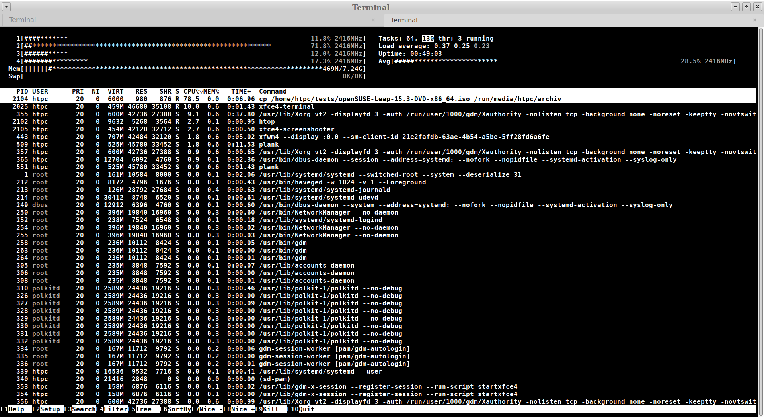764x417 pixels.
Task: Click F1 Help in htop footer
Action: click(x=16, y=409)
